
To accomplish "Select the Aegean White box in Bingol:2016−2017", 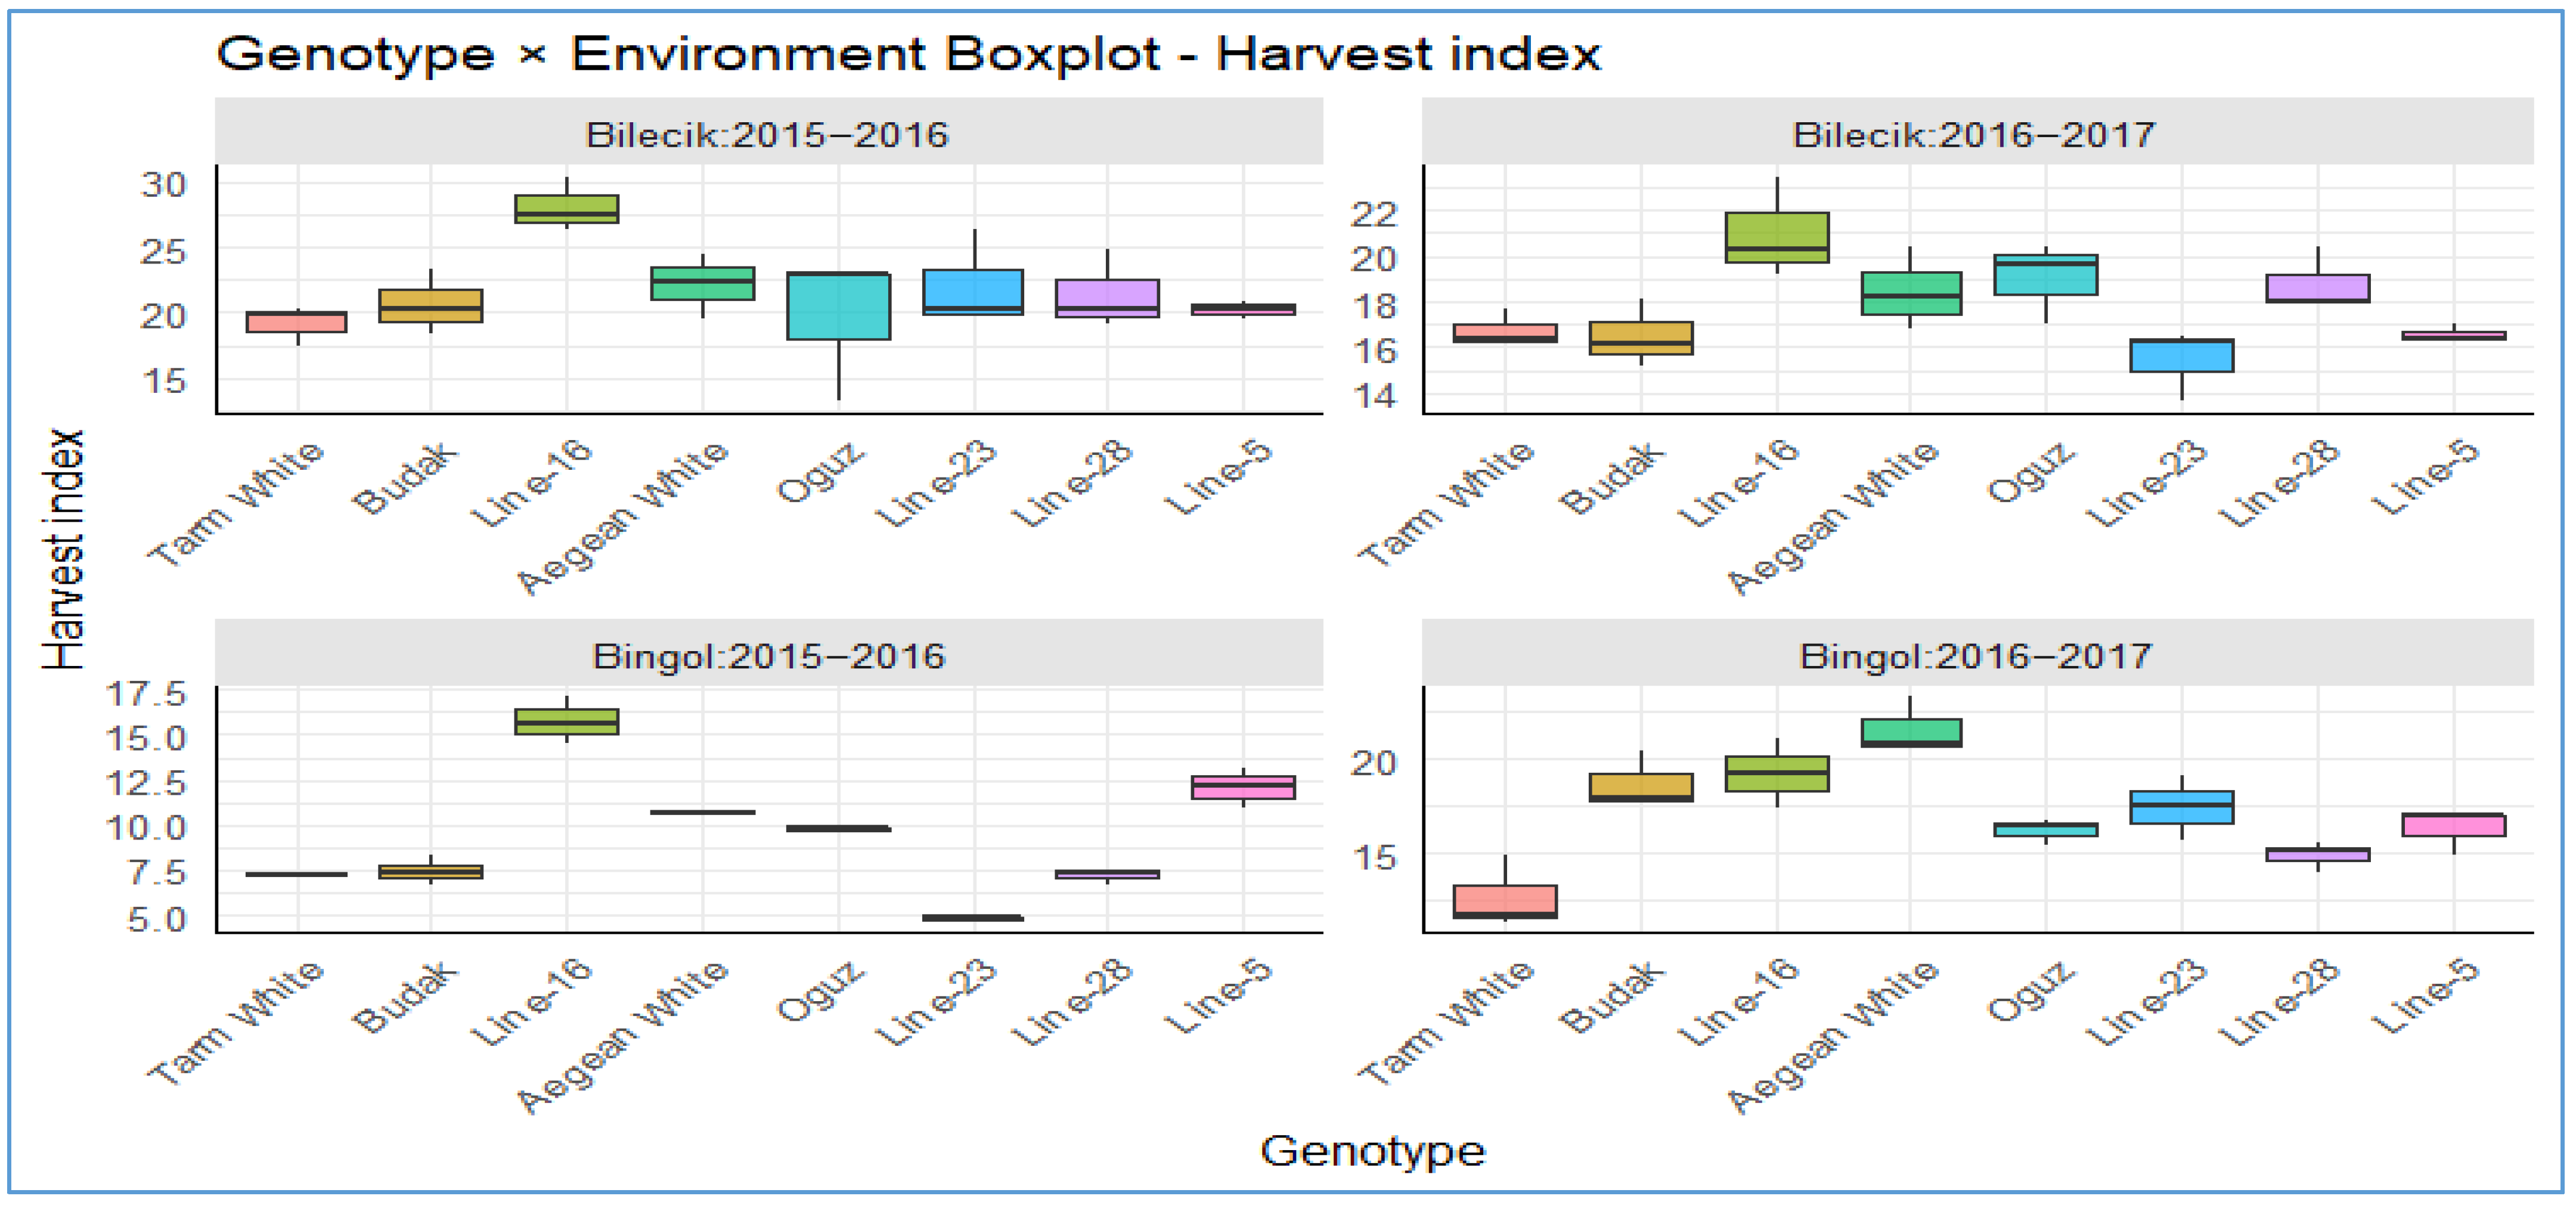I will (x=1911, y=732).
